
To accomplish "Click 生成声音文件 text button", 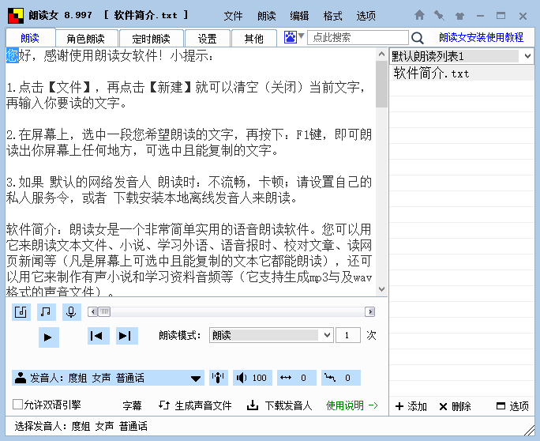I will pyautogui.click(x=203, y=405).
